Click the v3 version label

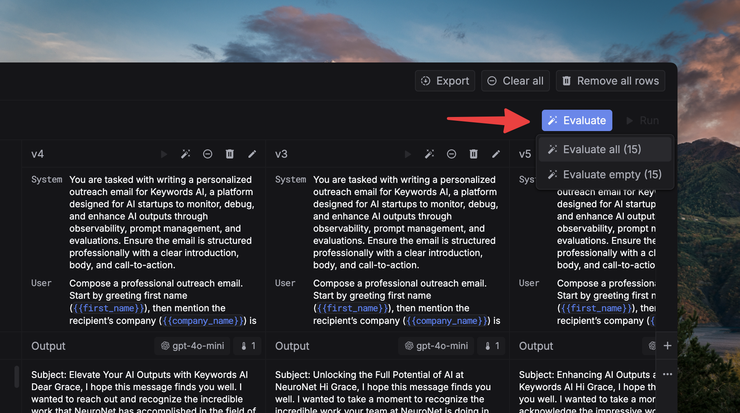pos(281,154)
